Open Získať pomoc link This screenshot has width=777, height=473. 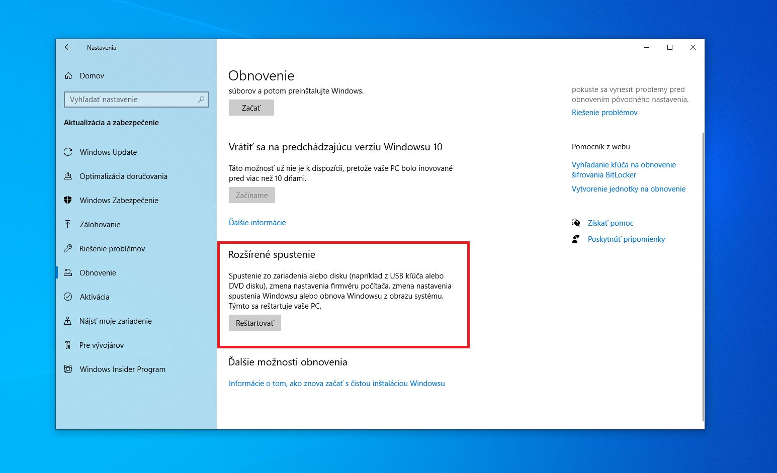point(611,223)
